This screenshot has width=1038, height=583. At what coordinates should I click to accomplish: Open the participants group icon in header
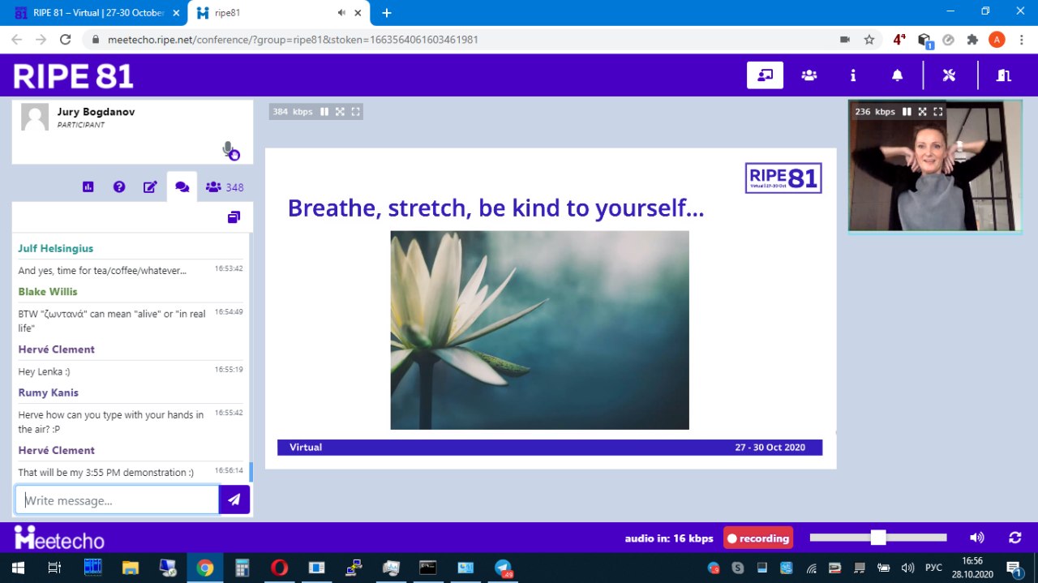tap(809, 75)
